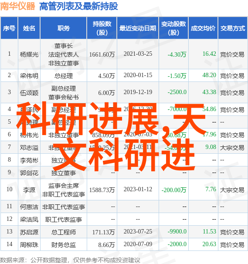This screenshot has height=264, width=248.
Task: Click the 财务总监 position text
Action: 64,245
